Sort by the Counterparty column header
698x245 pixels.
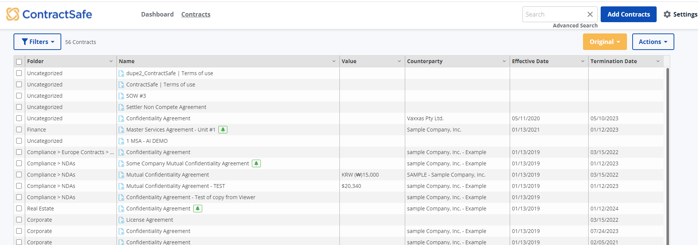pos(425,61)
